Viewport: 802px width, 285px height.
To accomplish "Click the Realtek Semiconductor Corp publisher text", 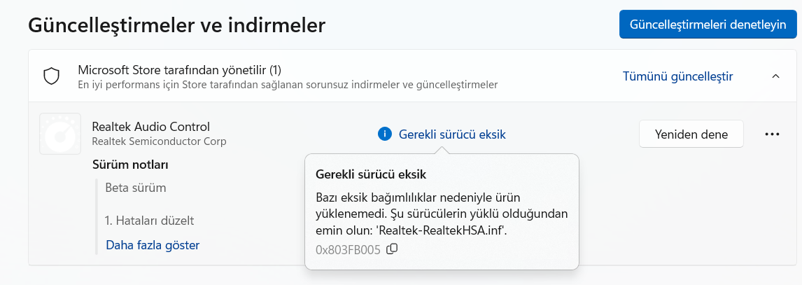I will pyautogui.click(x=159, y=141).
